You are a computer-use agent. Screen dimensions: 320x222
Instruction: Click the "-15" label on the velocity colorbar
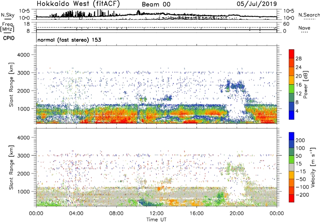coord(300,172)
